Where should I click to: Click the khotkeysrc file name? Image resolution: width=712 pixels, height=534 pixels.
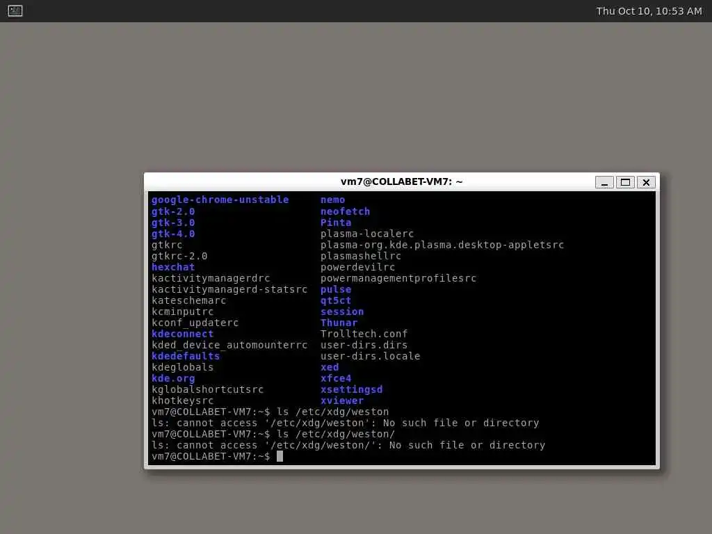[183, 400]
